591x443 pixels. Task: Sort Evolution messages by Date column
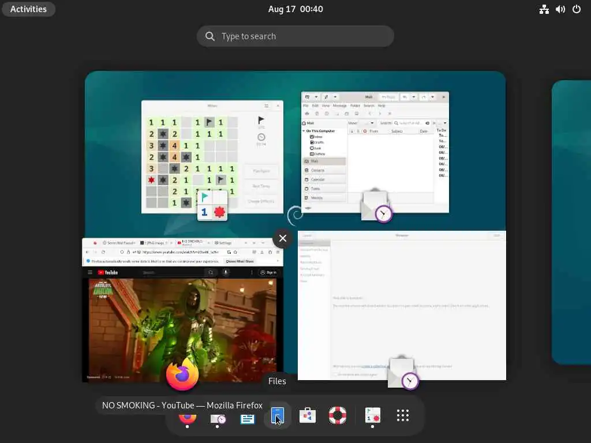click(x=424, y=131)
